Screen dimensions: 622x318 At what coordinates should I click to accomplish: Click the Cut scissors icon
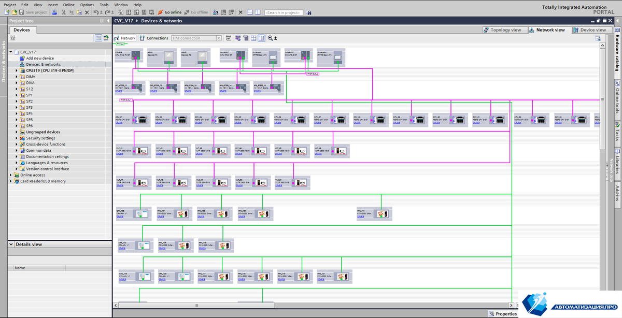(x=64, y=12)
